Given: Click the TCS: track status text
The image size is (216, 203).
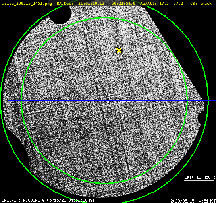Looking at the screenshot, I should click(200, 3).
